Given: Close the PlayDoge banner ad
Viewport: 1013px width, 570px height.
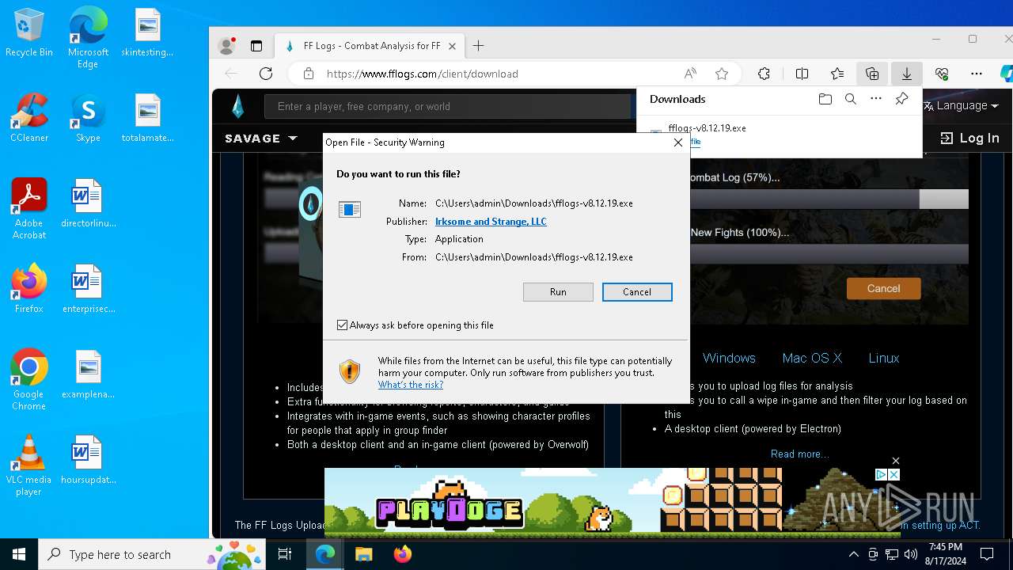Looking at the screenshot, I should (895, 461).
